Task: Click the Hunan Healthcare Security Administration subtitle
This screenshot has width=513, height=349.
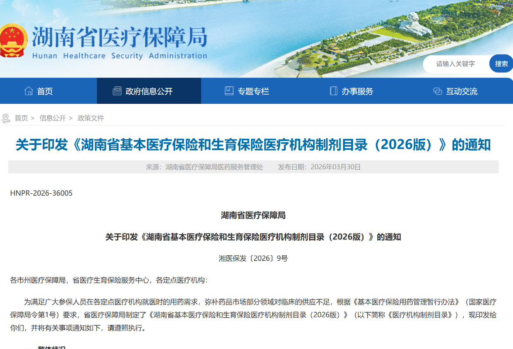Action: (119, 56)
